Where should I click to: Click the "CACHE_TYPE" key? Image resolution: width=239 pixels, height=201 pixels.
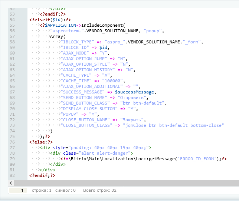(x=76, y=75)
